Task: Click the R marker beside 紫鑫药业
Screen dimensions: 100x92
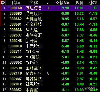Action: [48, 73]
